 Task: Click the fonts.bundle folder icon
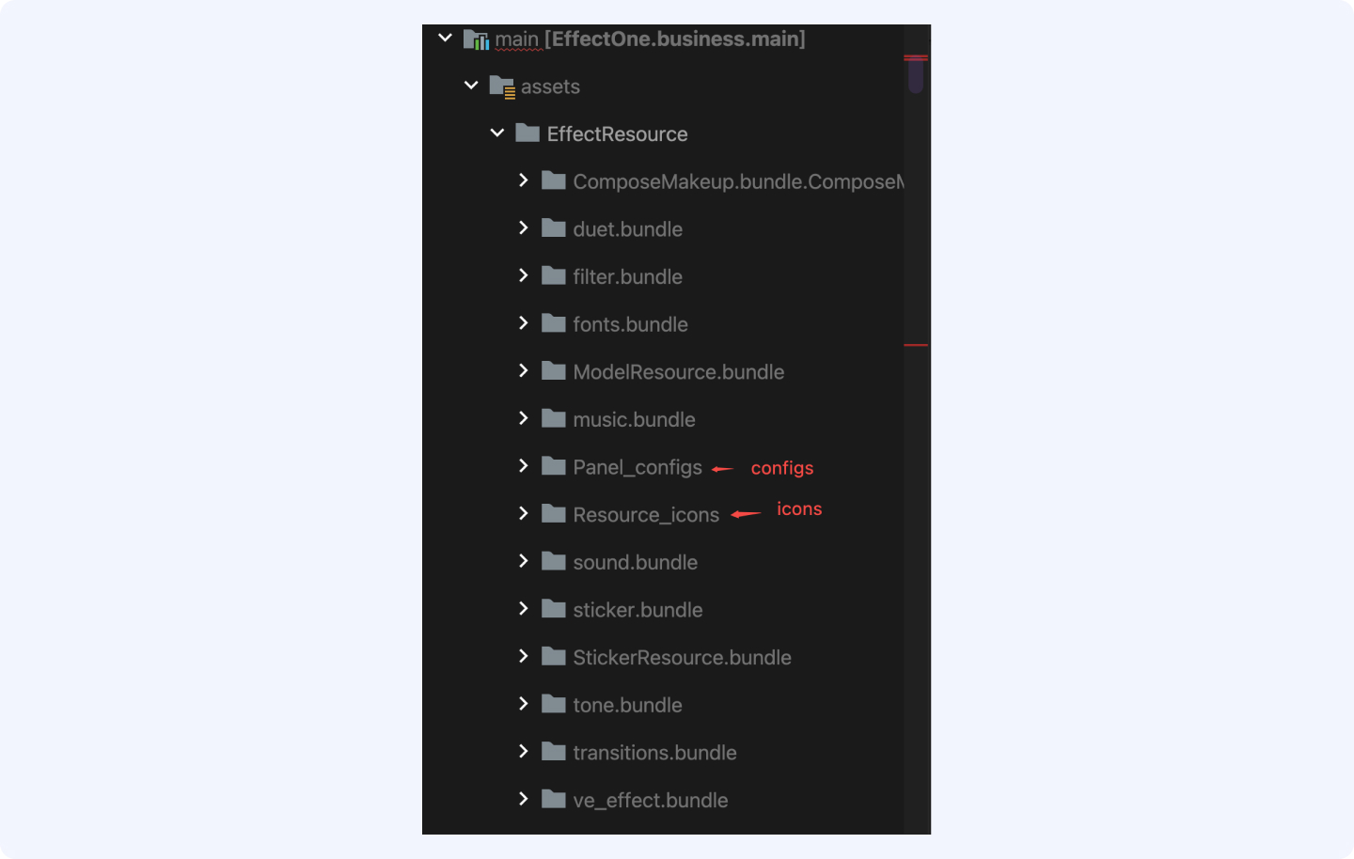pyautogui.click(x=554, y=323)
